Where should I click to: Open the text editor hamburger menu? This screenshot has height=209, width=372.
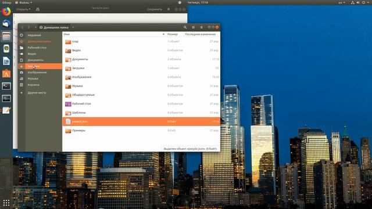tap(169, 9)
